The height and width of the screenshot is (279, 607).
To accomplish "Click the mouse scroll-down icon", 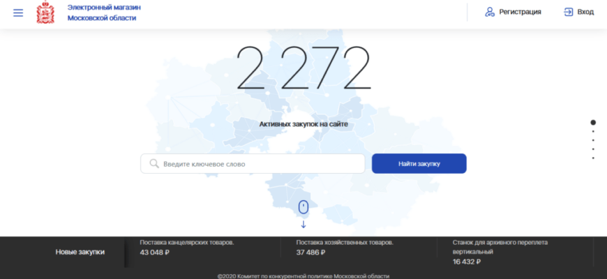I will (x=303, y=207).
